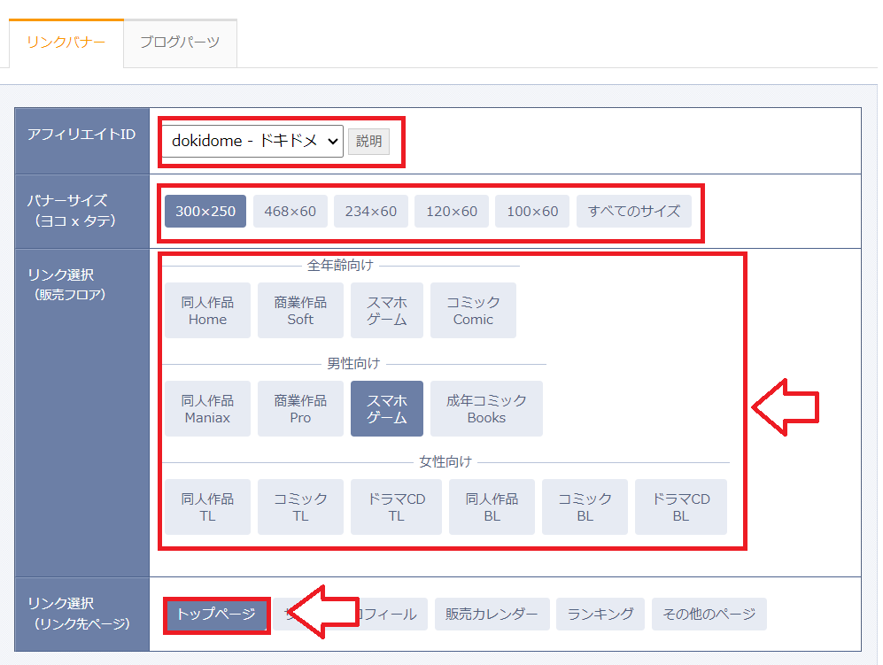Pick the 100×60 banner size

point(532,211)
